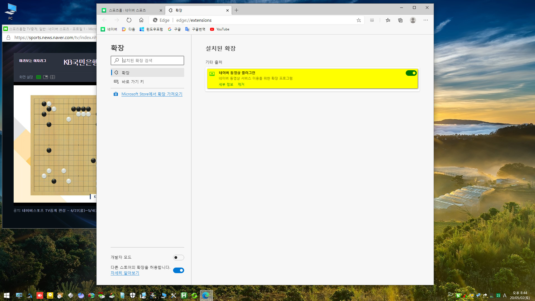This screenshot has height=301, width=535.
Task: Open wrench tools icon in taskbar
Action: 174,295
